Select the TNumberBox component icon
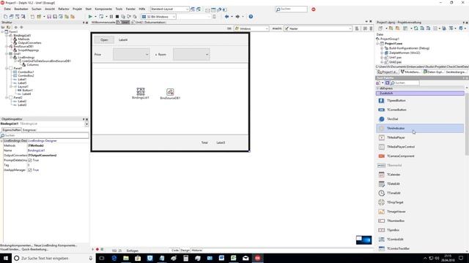The height and width of the screenshot is (263, 469). (381, 221)
